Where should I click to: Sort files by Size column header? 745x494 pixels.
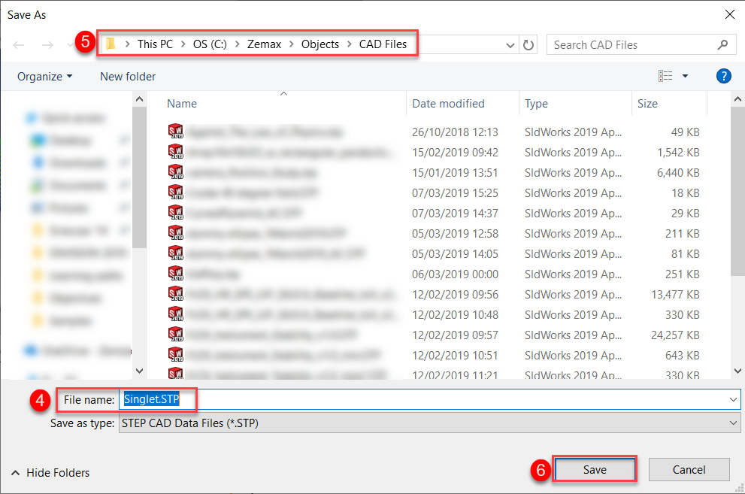[647, 104]
